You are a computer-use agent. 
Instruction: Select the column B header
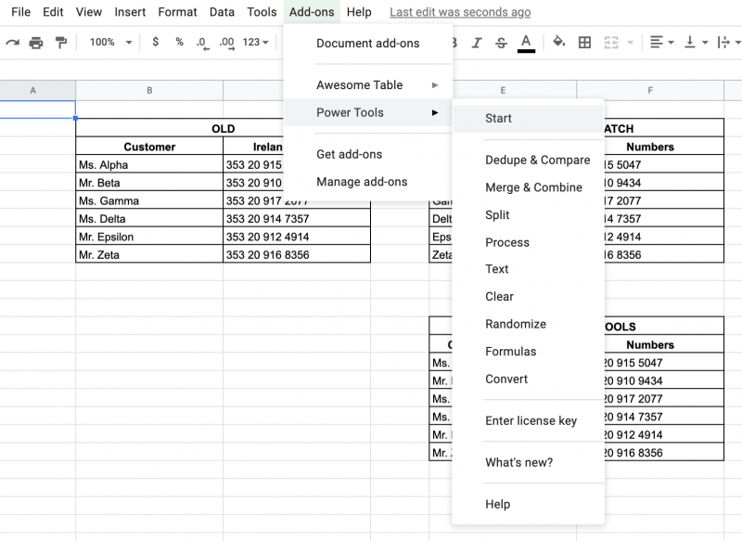[148, 91]
